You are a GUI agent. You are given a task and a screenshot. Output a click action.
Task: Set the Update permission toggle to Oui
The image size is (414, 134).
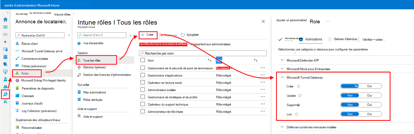coord(369,95)
